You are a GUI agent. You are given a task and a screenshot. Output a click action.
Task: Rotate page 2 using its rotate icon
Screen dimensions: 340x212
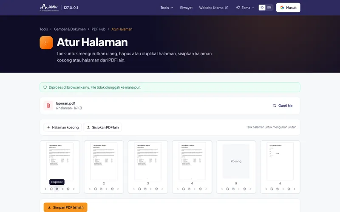click(x=95, y=189)
